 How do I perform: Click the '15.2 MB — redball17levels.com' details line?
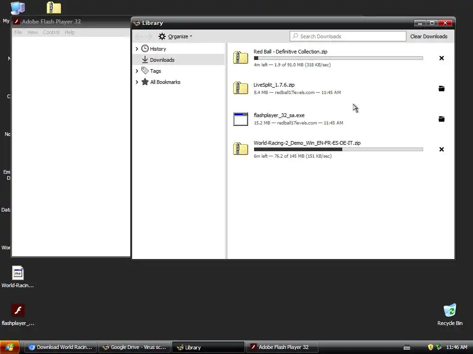point(298,123)
